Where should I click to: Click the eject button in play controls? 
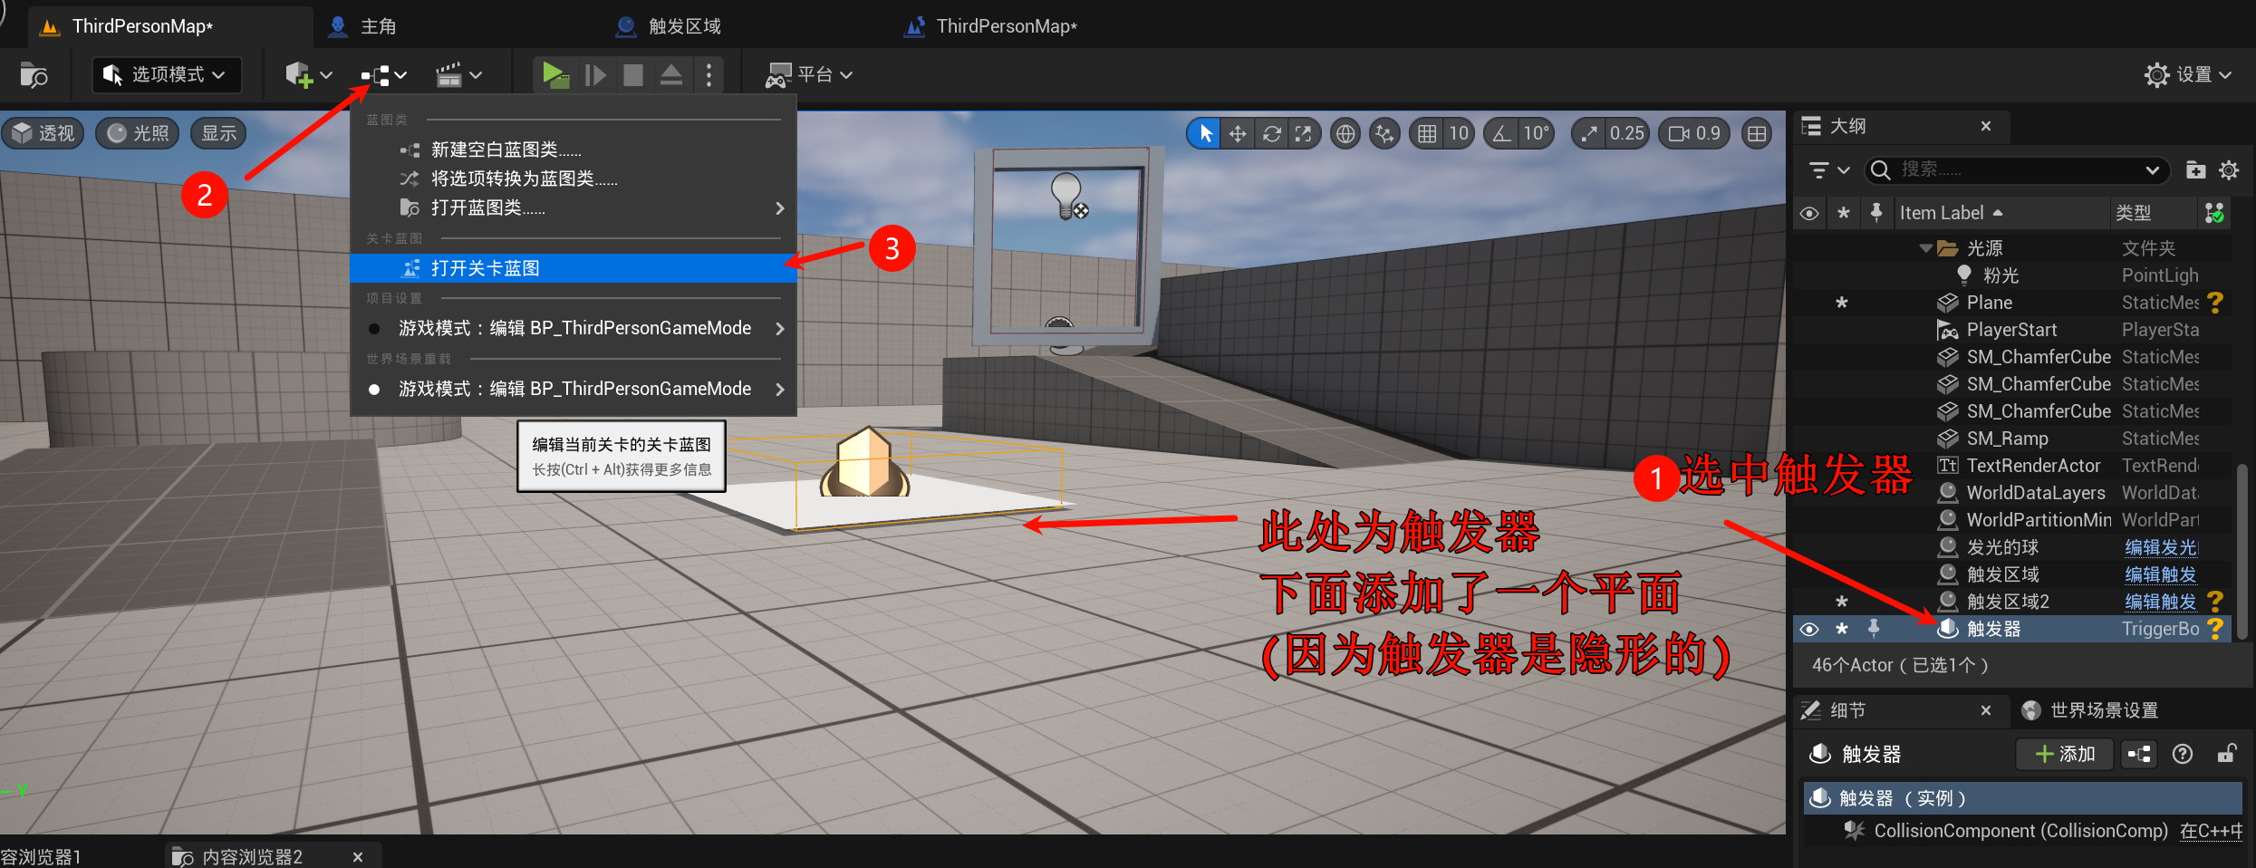(670, 74)
